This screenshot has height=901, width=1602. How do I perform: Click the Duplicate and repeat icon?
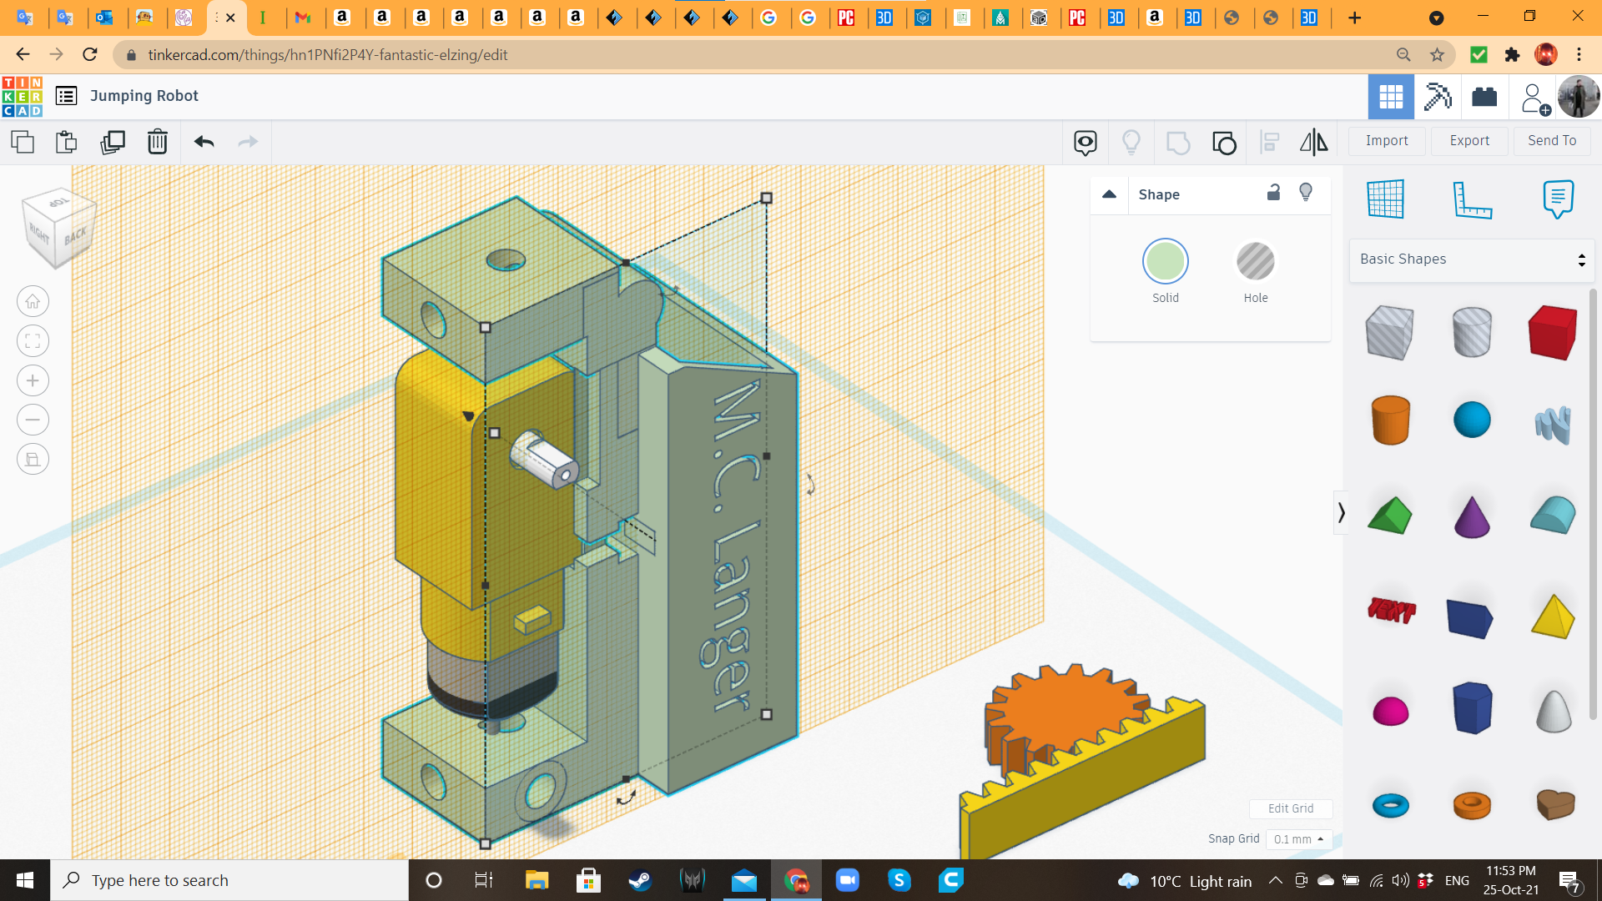click(112, 142)
